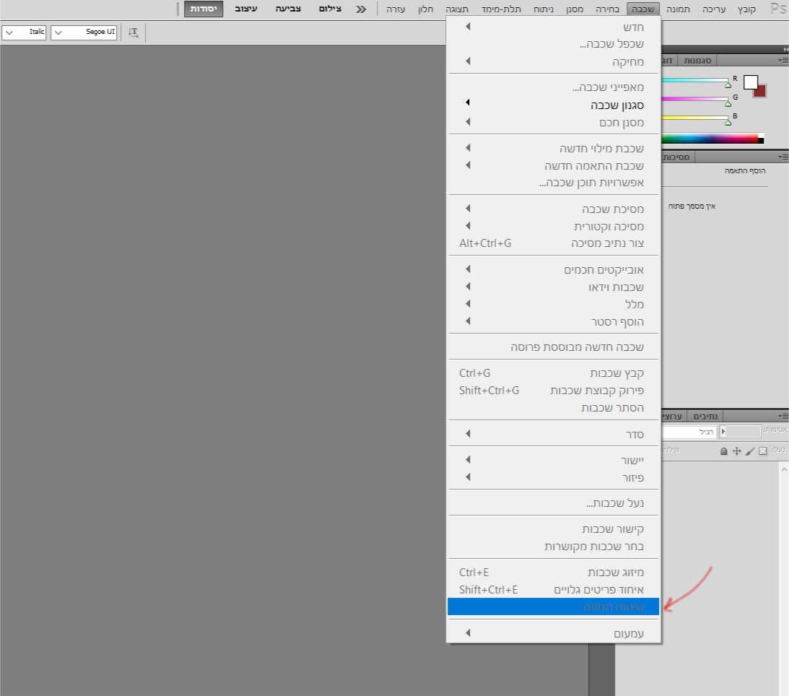This screenshot has height=696, width=789.
Task: Choose קבץ שכבות menu entry
Action: [x=553, y=373]
